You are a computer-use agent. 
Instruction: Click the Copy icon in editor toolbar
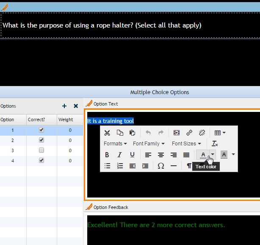coord(120,133)
